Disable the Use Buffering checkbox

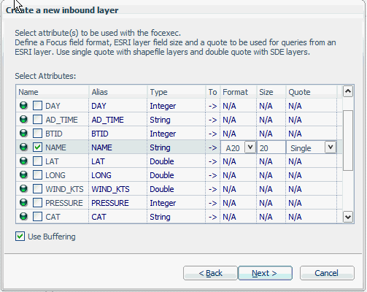click(20, 237)
